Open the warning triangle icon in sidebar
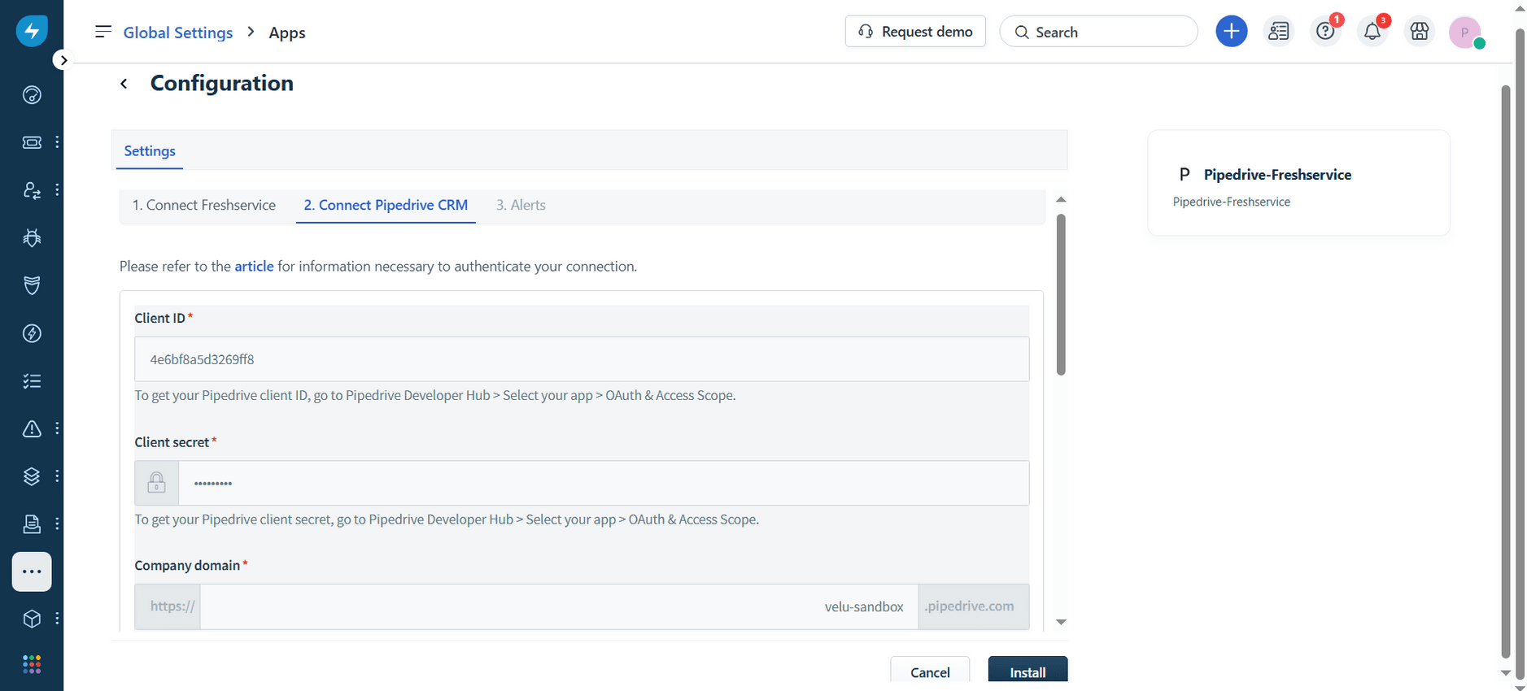 tap(32, 428)
